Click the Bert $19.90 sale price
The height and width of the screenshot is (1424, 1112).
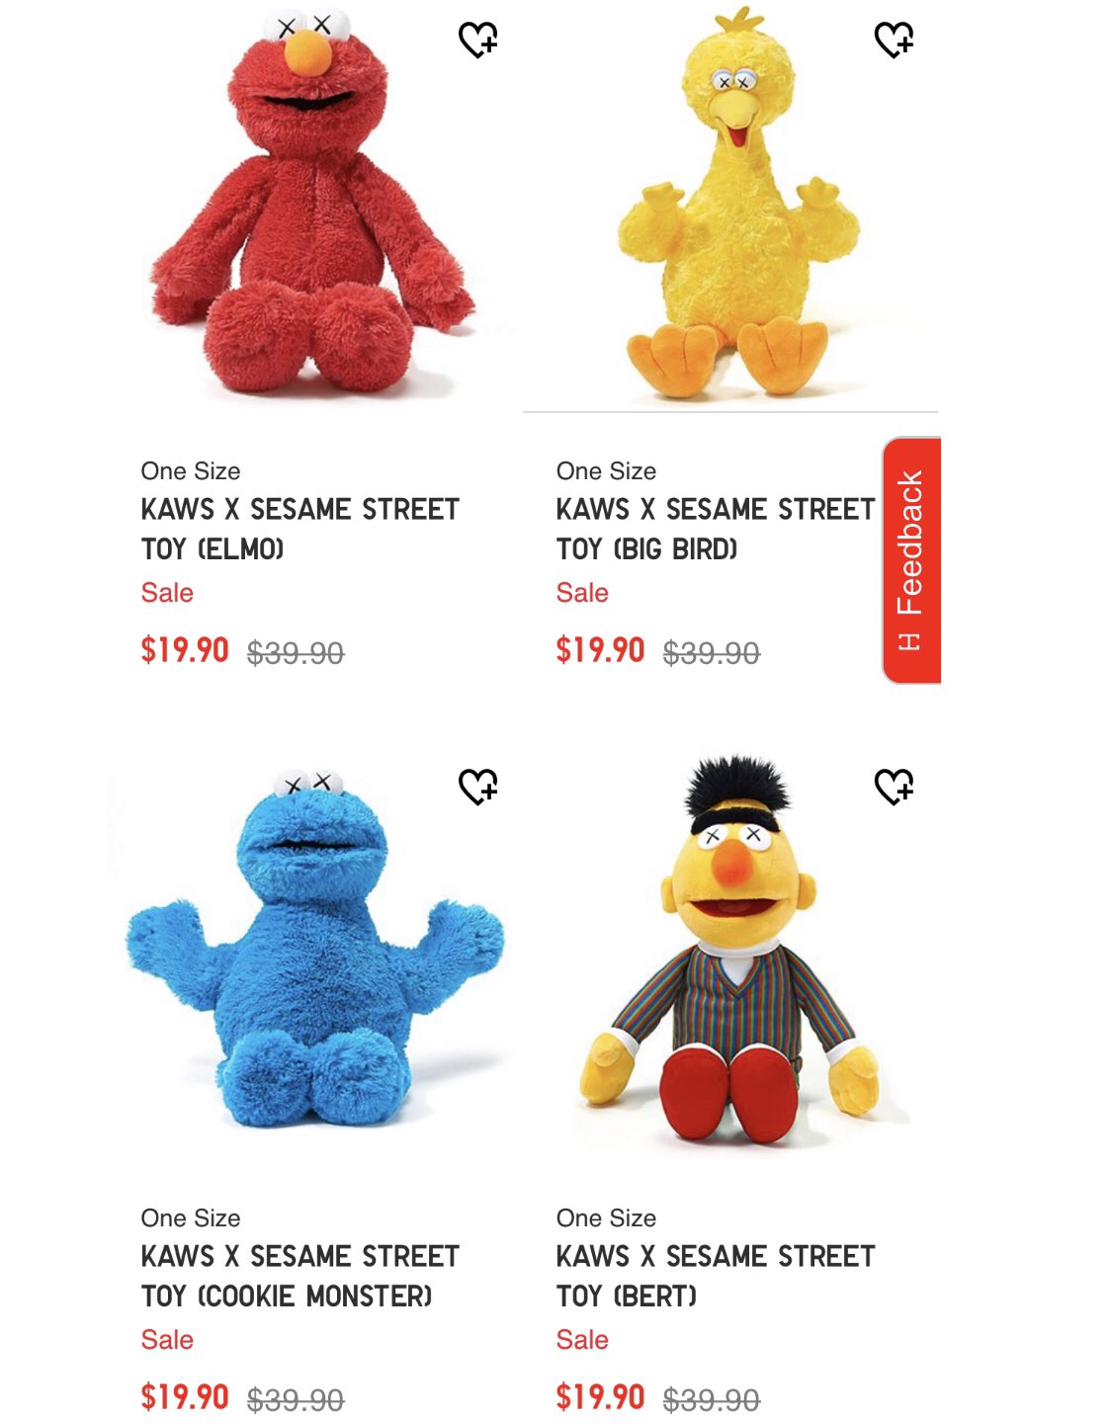point(600,1397)
